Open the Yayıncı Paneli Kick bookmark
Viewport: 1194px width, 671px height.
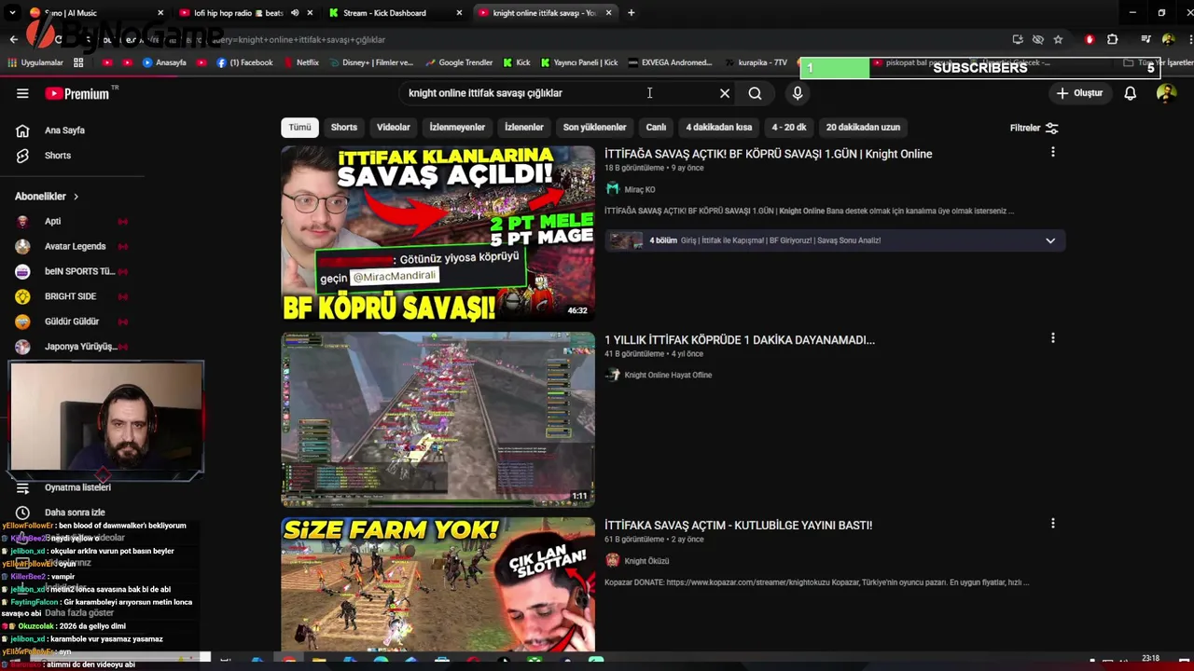tap(578, 63)
